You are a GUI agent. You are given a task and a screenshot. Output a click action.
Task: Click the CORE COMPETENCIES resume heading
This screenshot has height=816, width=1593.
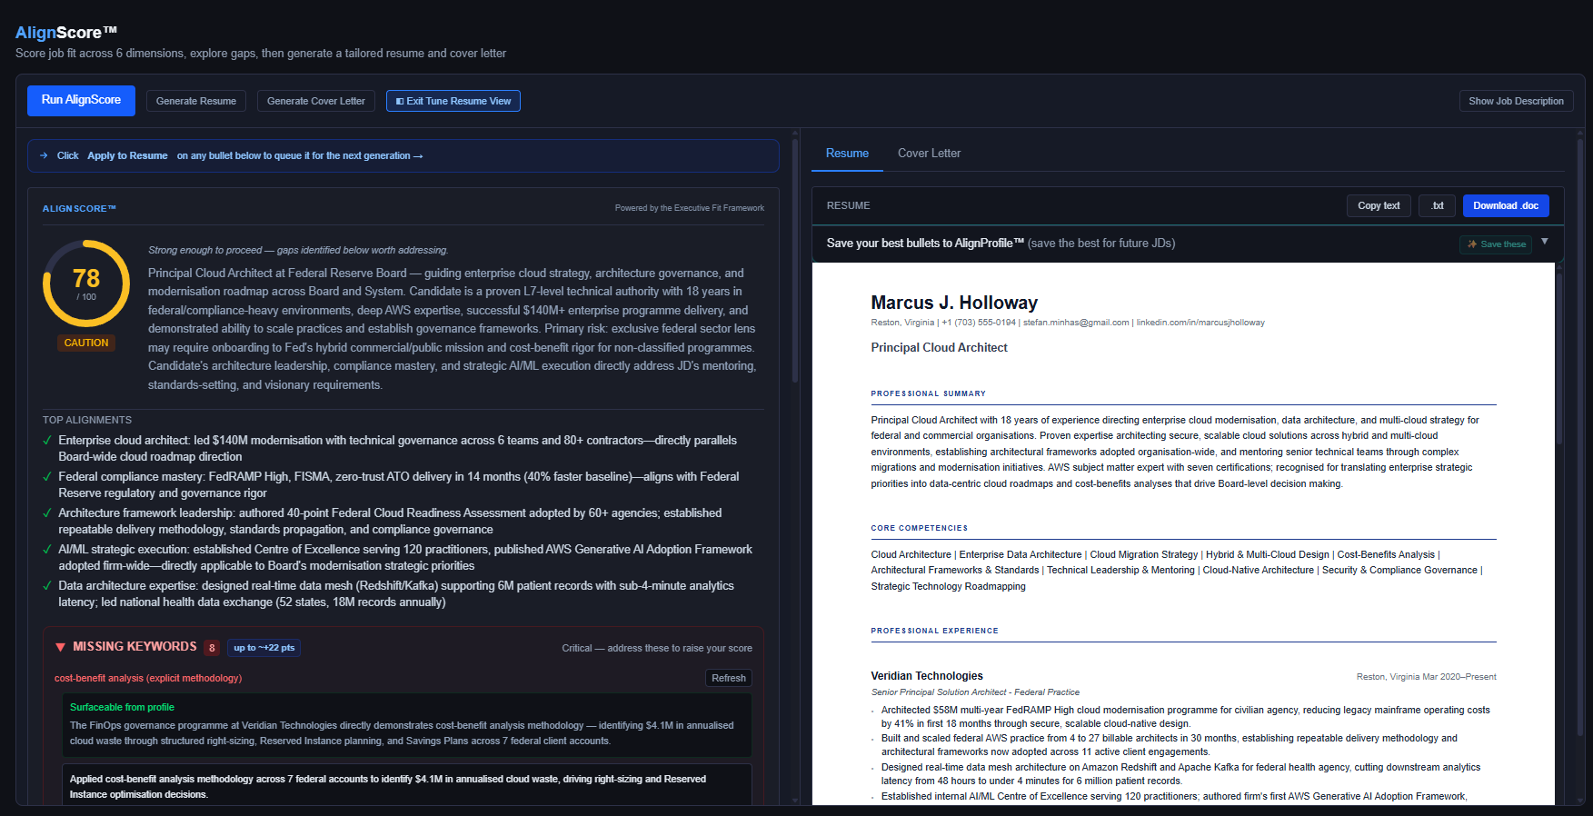pos(920,528)
